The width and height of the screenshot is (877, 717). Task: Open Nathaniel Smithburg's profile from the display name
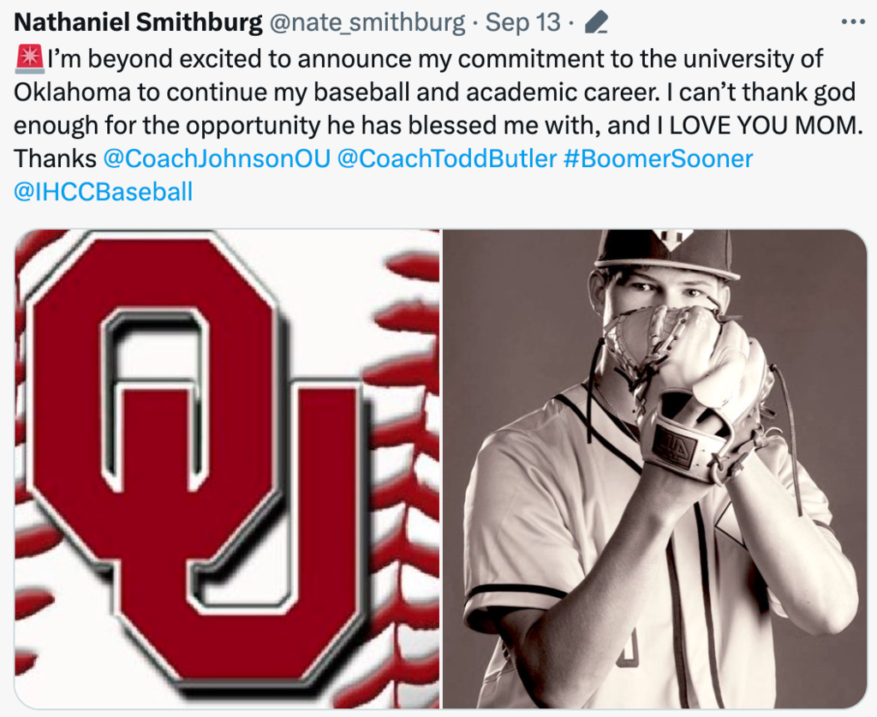[139, 22]
